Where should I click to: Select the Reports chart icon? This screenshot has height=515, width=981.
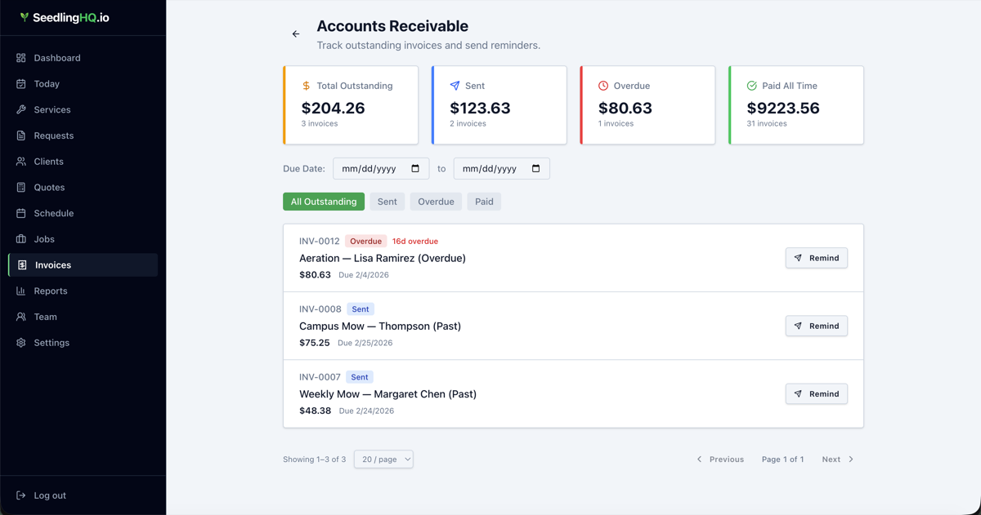pyautogui.click(x=20, y=291)
